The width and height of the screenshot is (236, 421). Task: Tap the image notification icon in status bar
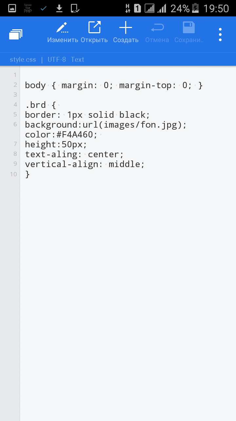point(12,8)
